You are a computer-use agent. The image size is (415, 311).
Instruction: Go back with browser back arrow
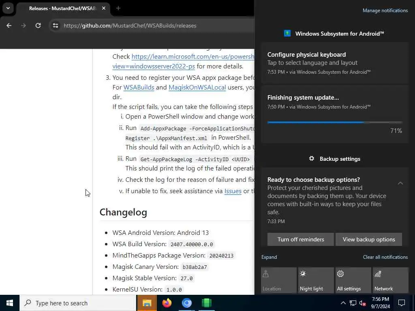tap(9, 26)
